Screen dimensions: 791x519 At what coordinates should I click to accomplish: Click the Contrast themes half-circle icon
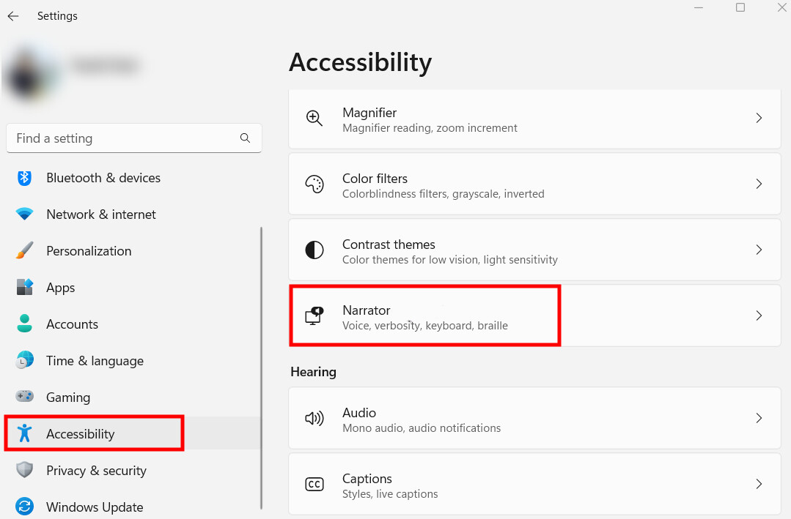[314, 250]
